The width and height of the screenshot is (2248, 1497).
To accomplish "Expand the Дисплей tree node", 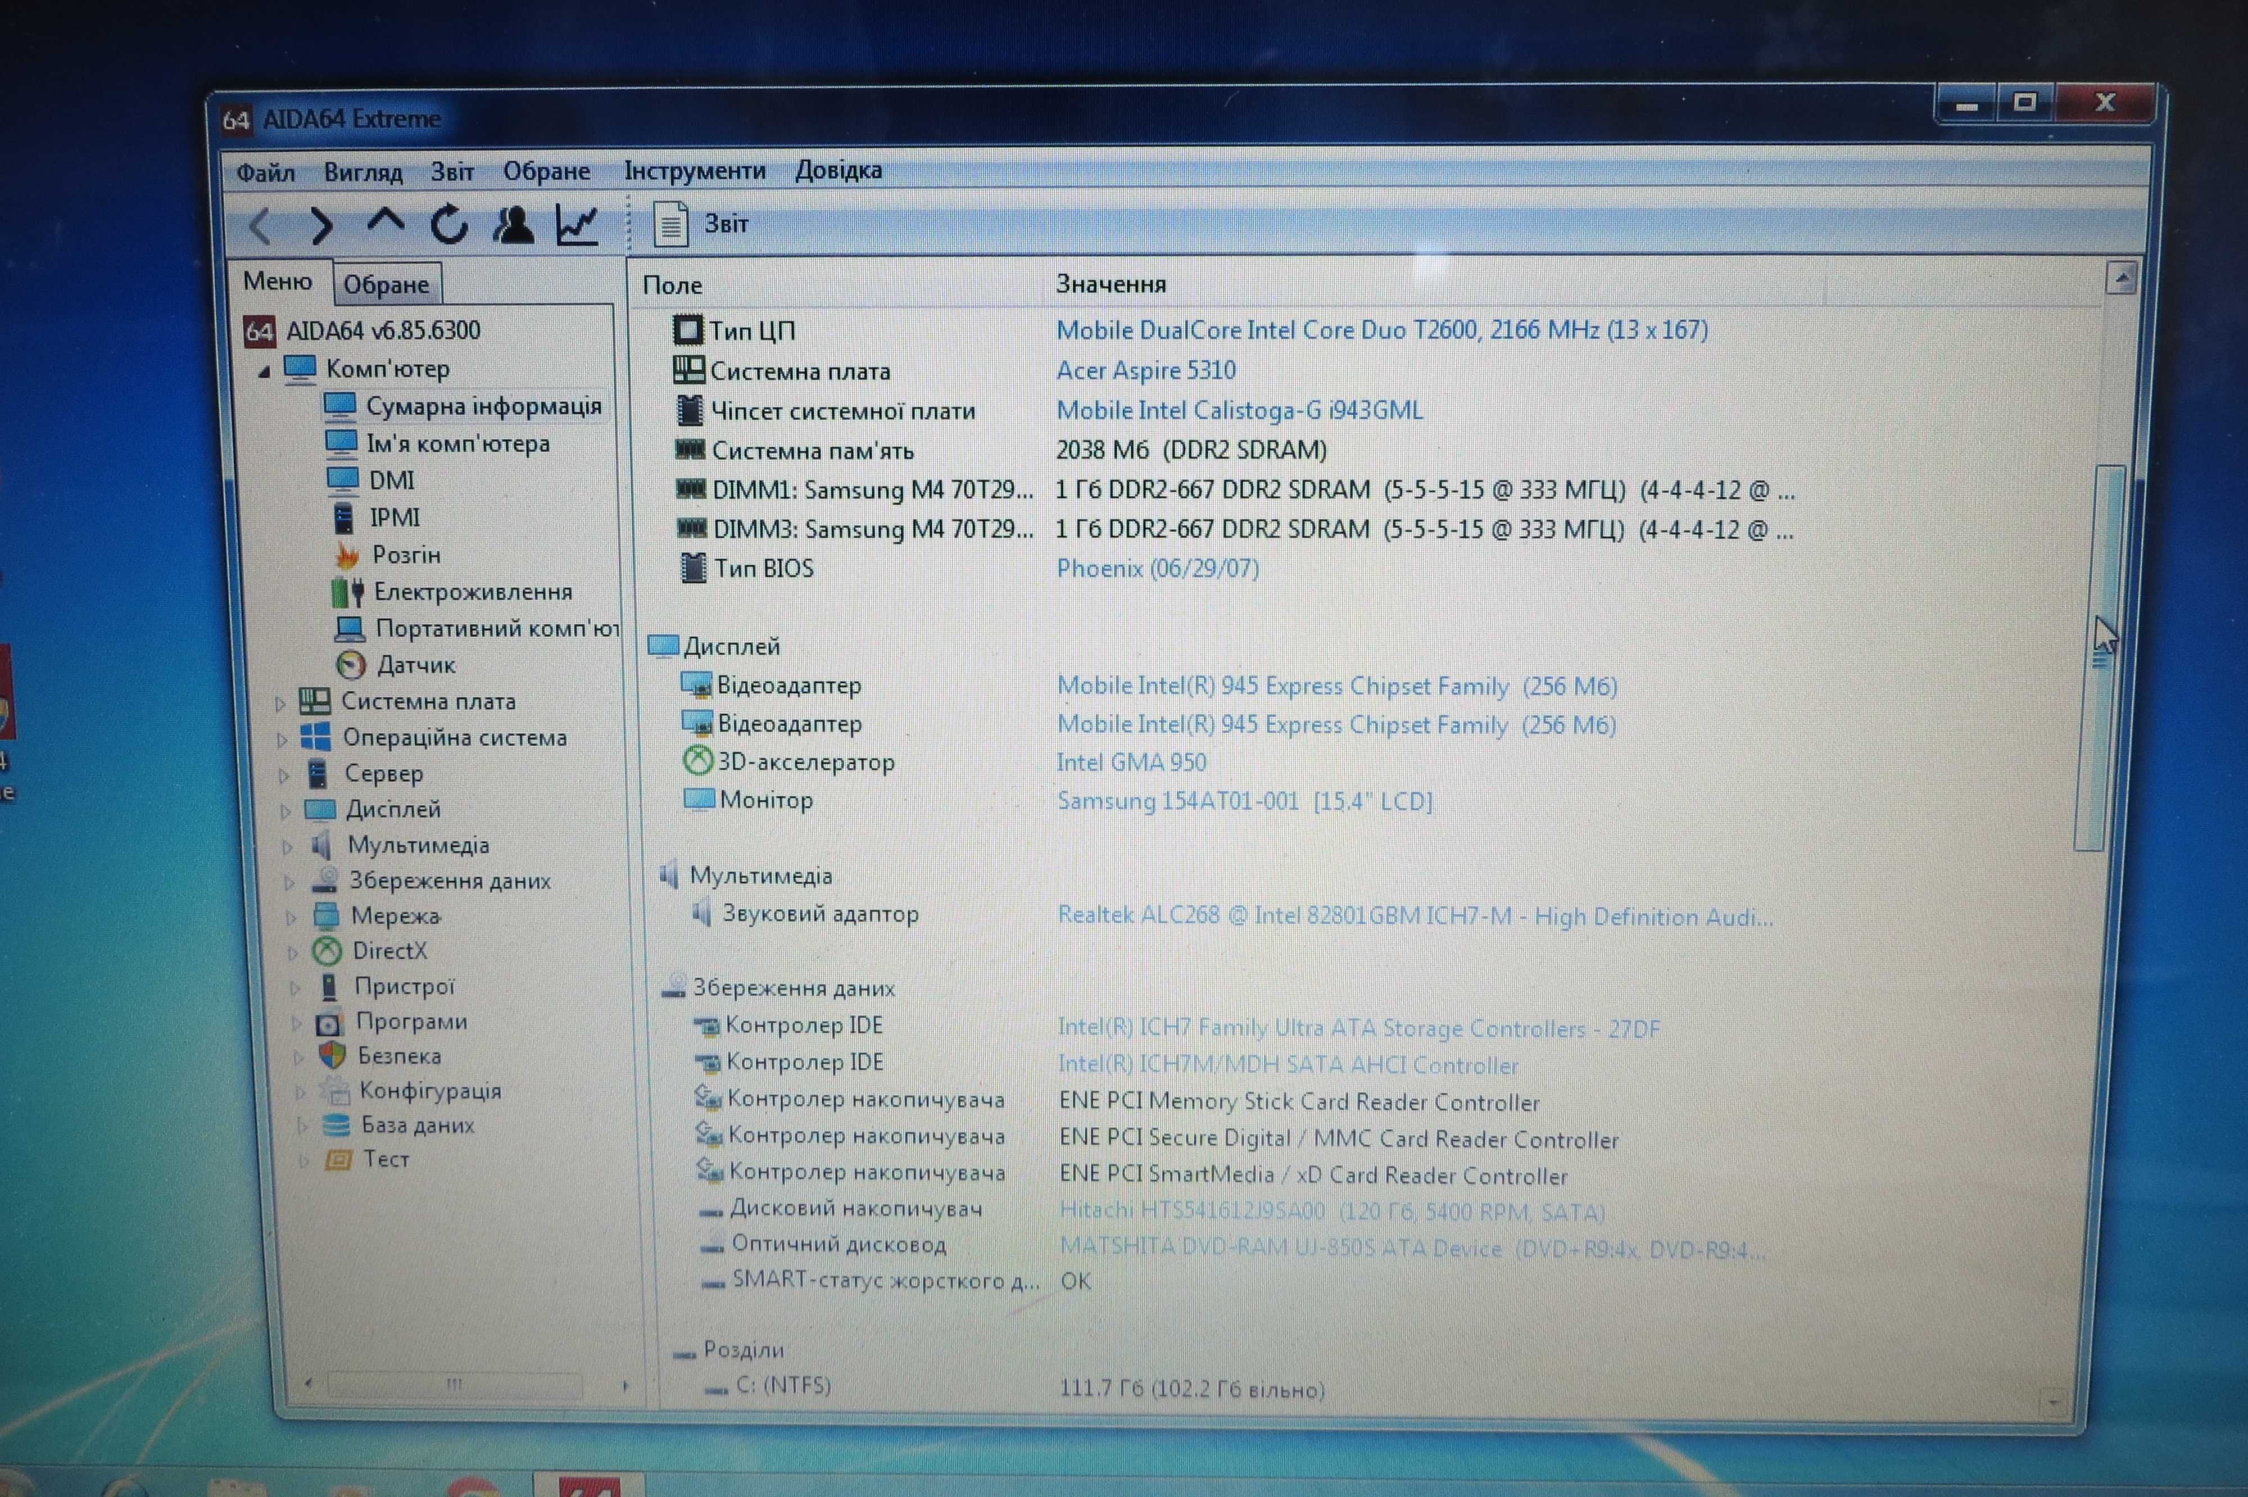I will point(284,811).
